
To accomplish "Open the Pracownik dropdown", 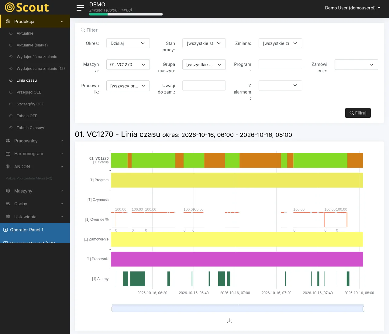I will click(x=128, y=86).
